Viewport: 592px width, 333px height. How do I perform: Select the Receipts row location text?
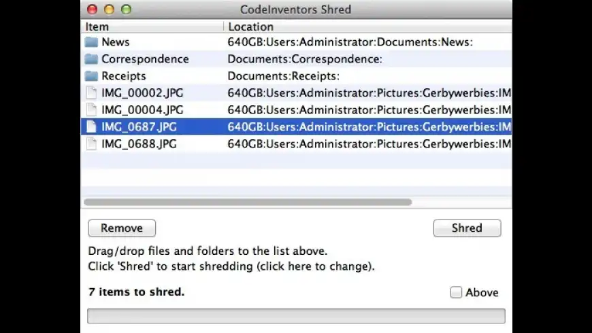[283, 76]
